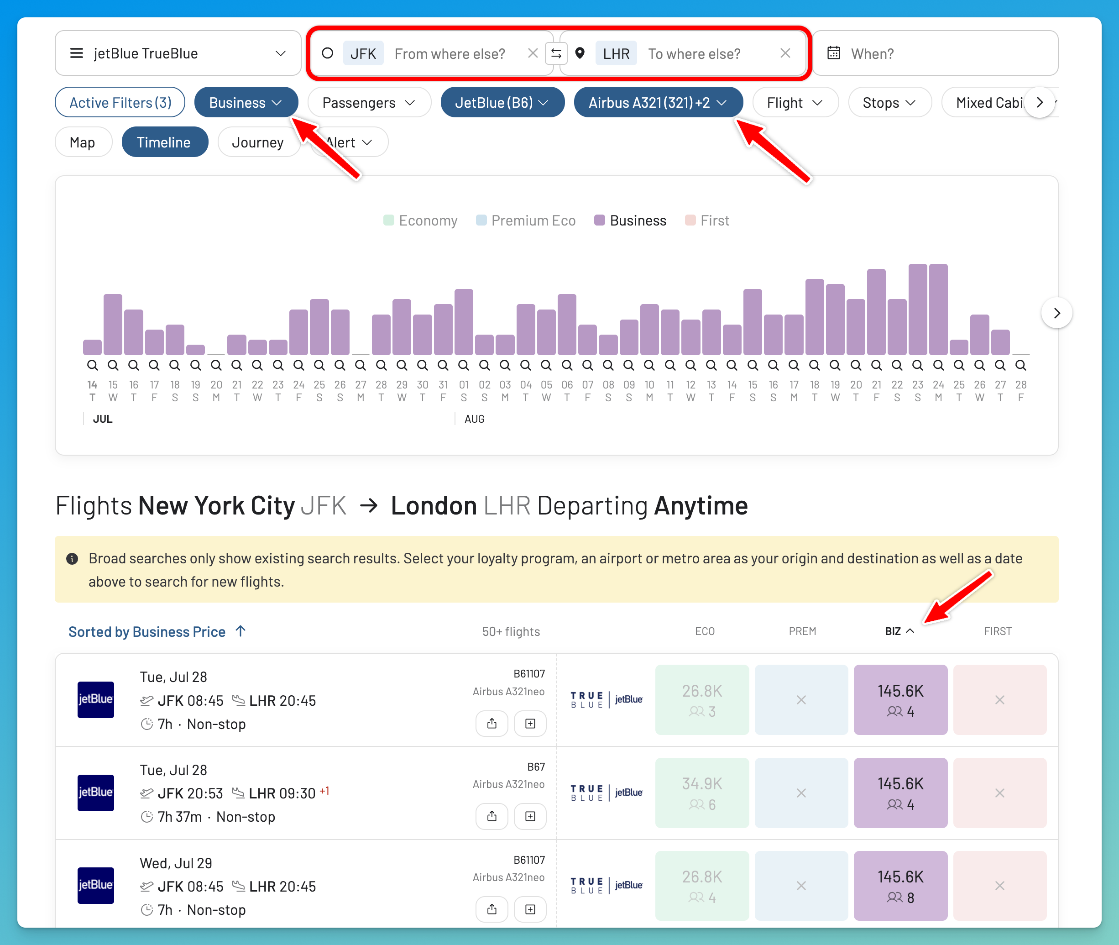The height and width of the screenshot is (945, 1119).
Task: Clear the JFK origin field
Action: (x=533, y=53)
